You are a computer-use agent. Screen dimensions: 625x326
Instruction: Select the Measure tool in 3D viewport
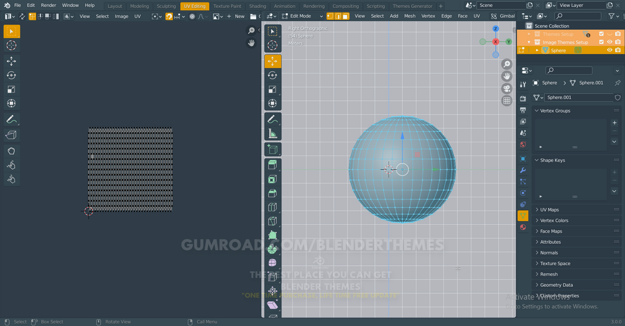click(272, 134)
